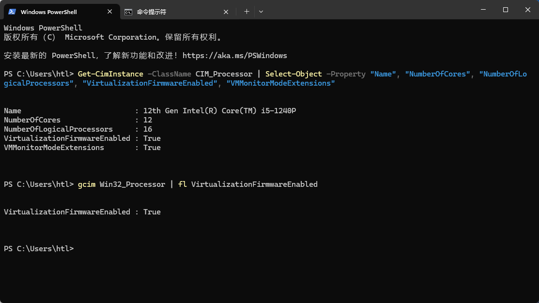Click the CMD icon on the 命令提示符 tab
Viewport: 539px width, 303px height.
128,11
